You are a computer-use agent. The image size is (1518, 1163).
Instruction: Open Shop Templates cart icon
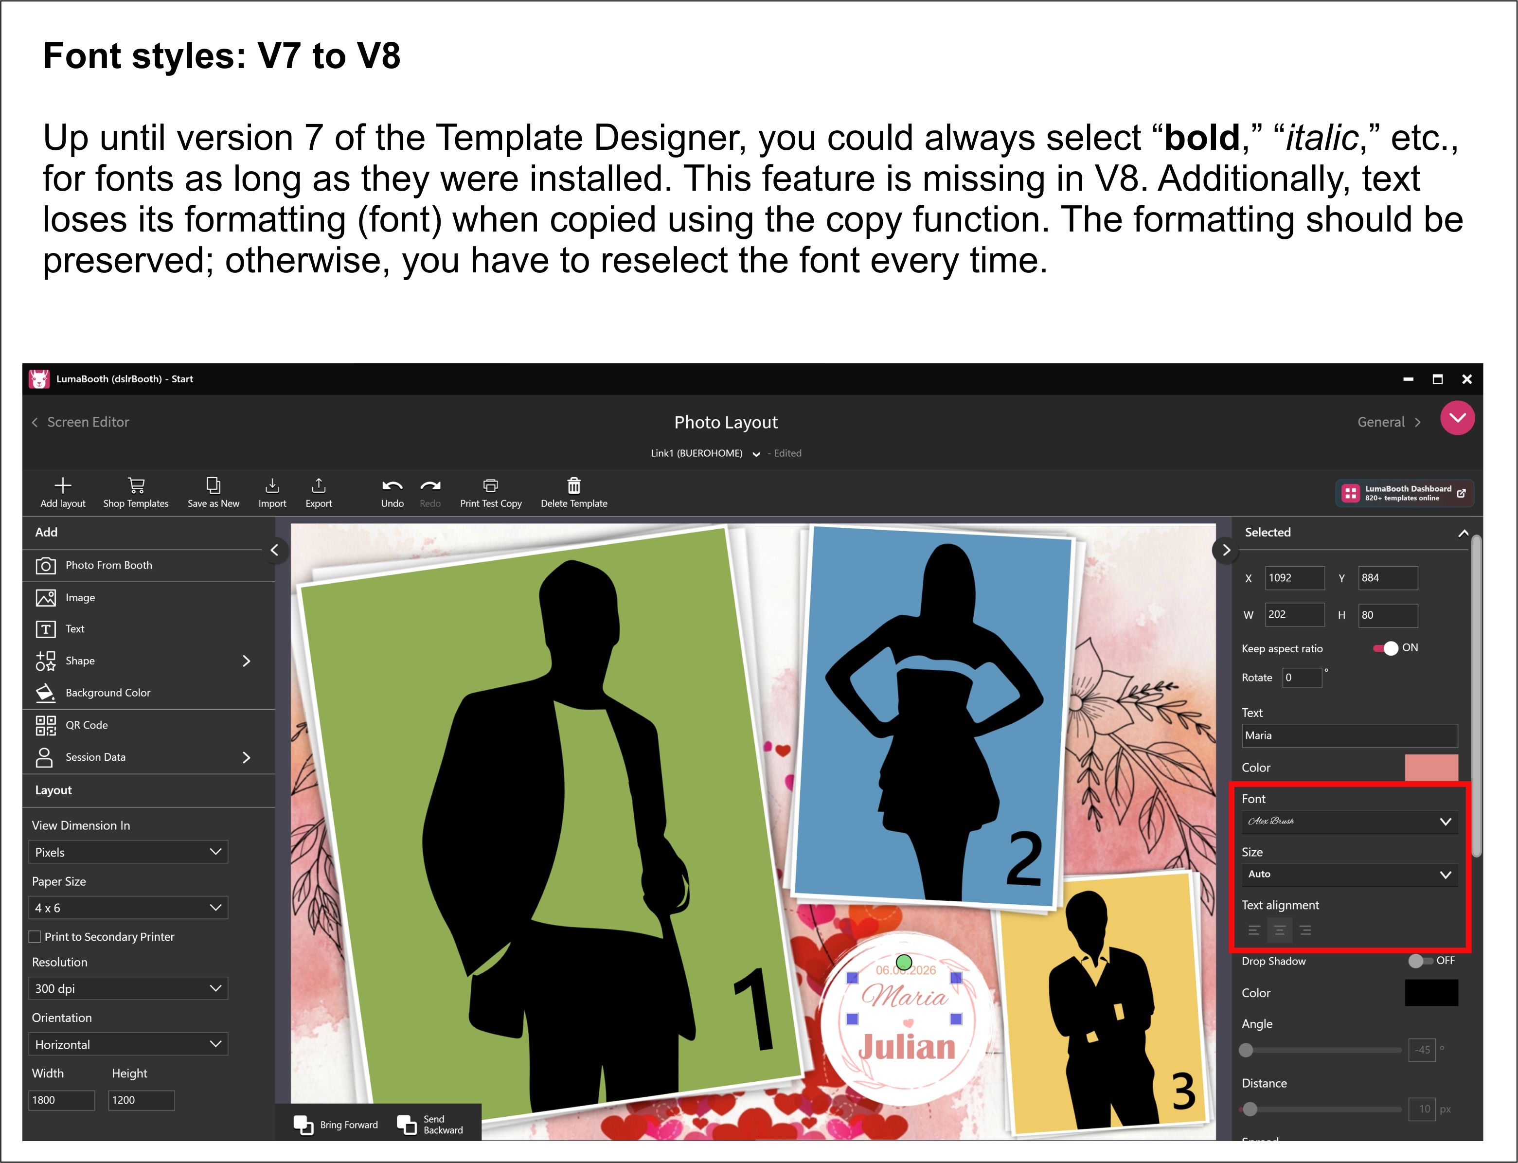click(x=136, y=485)
